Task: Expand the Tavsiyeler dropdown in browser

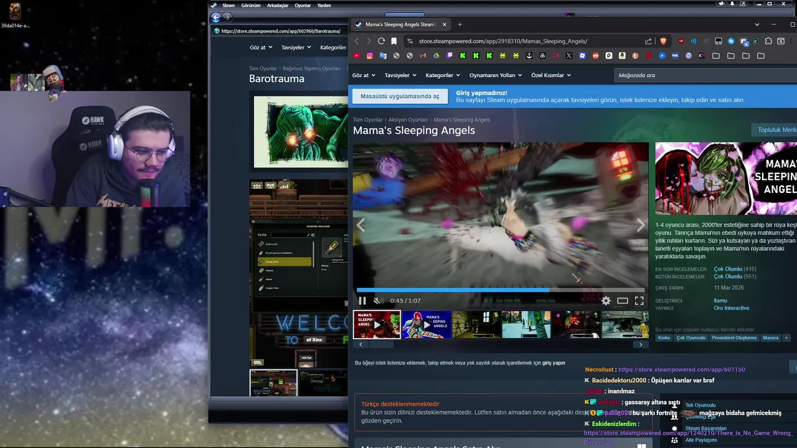Action: pos(400,75)
